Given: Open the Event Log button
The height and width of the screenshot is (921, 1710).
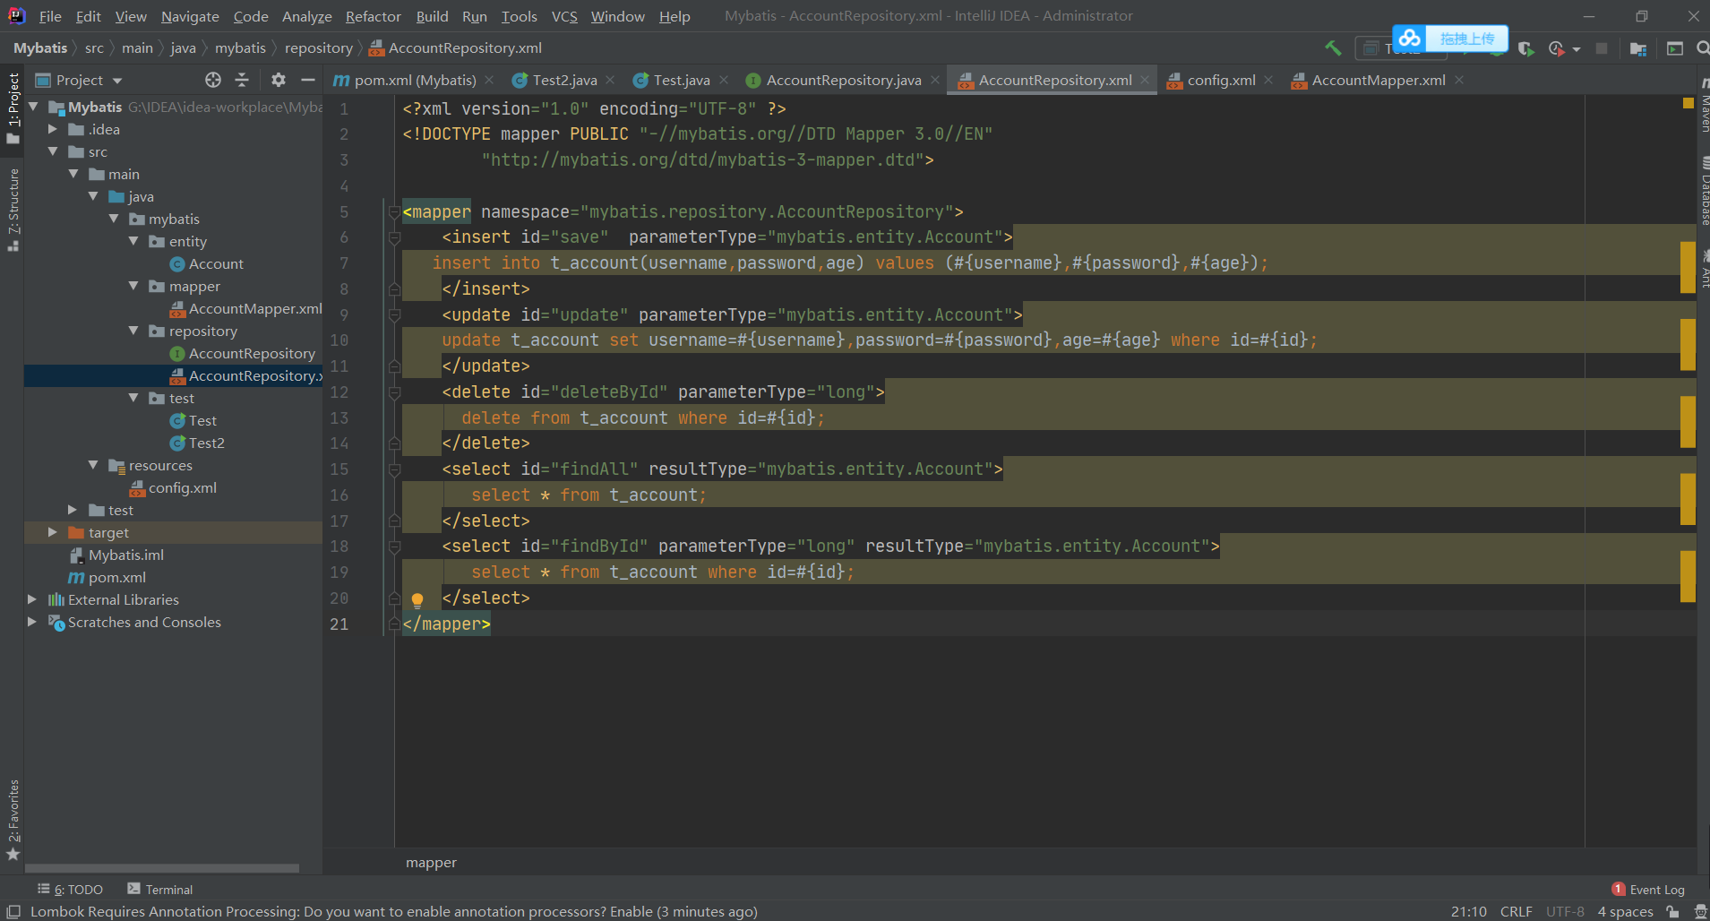Looking at the screenshot, I should [x=1648, y=889].
